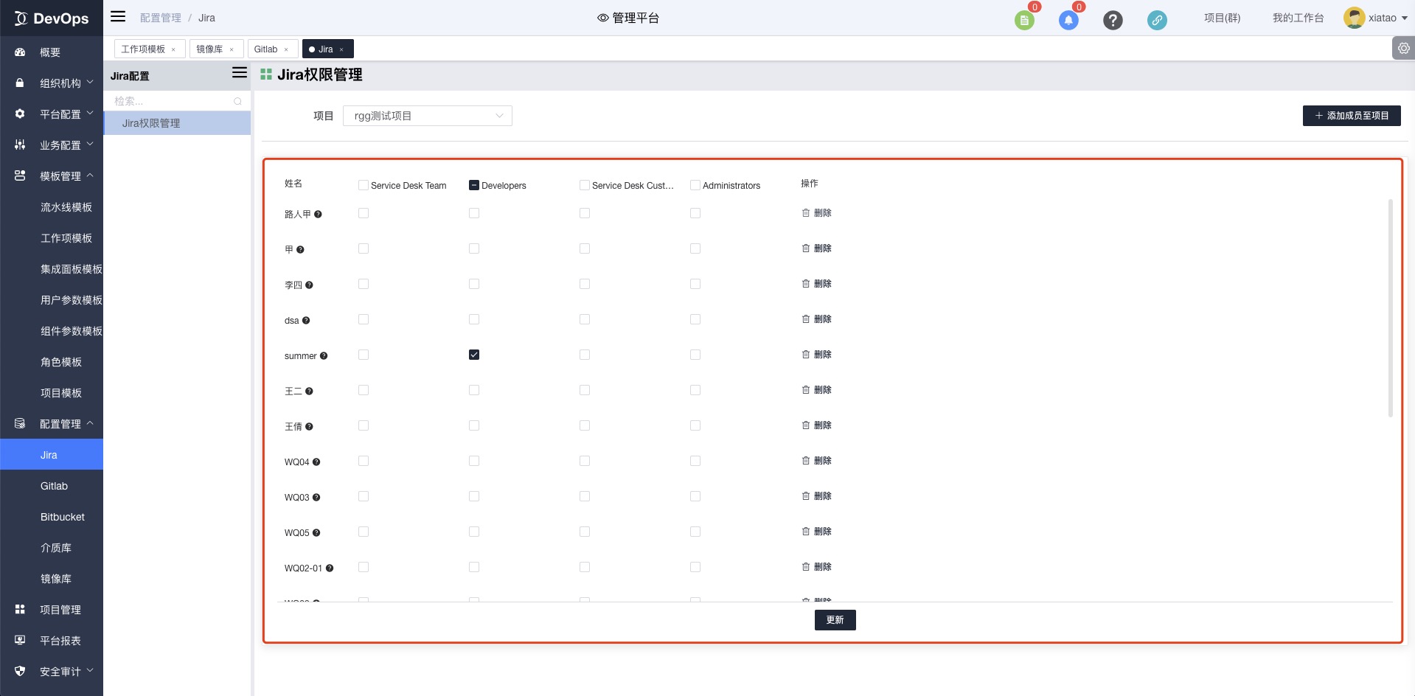
Task: Check Service Desk Cust… for WQ04
Action: 585,461
